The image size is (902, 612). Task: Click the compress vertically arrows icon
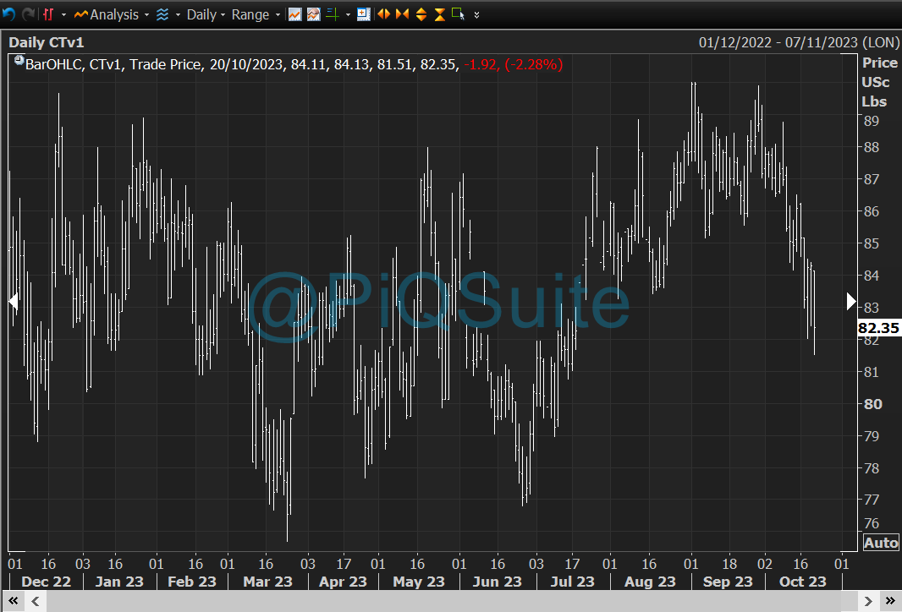click(x=439, y=14)
